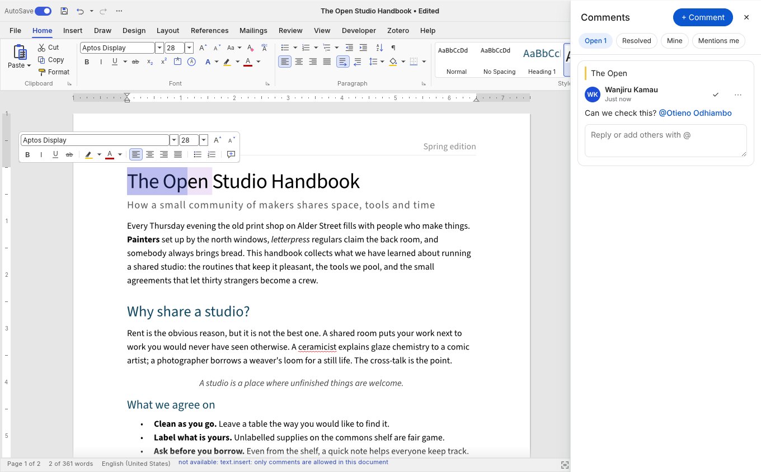Filter comments by Resolved
Viewport: 761px width, 472px height.
point(637,41)
